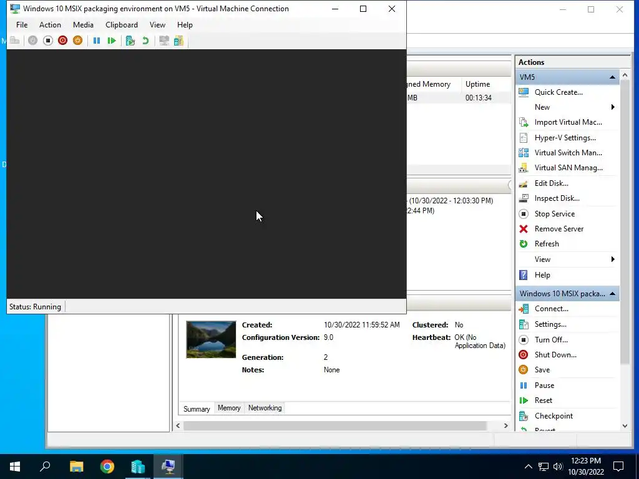Click the VM thumbnail preview image
The width and height of the screenshot is (639, 479).
[x=211, y=340]
